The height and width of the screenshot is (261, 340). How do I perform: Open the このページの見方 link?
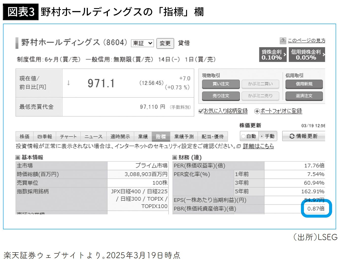pos(306,41)
